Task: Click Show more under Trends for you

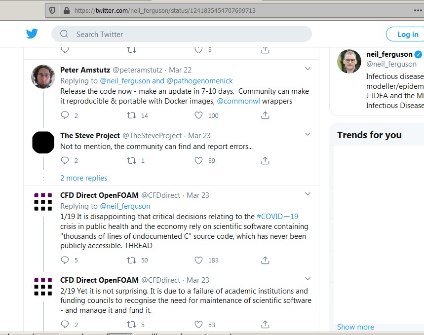Action: [355, 327]
